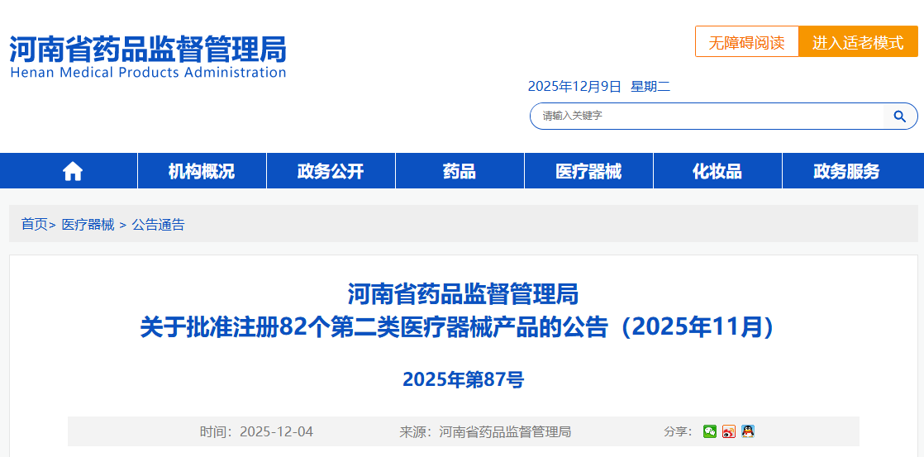Click the home icon in navigation bar
Image resolution: width=924 pixels, height=457 pixels.
tap(73, 171)
